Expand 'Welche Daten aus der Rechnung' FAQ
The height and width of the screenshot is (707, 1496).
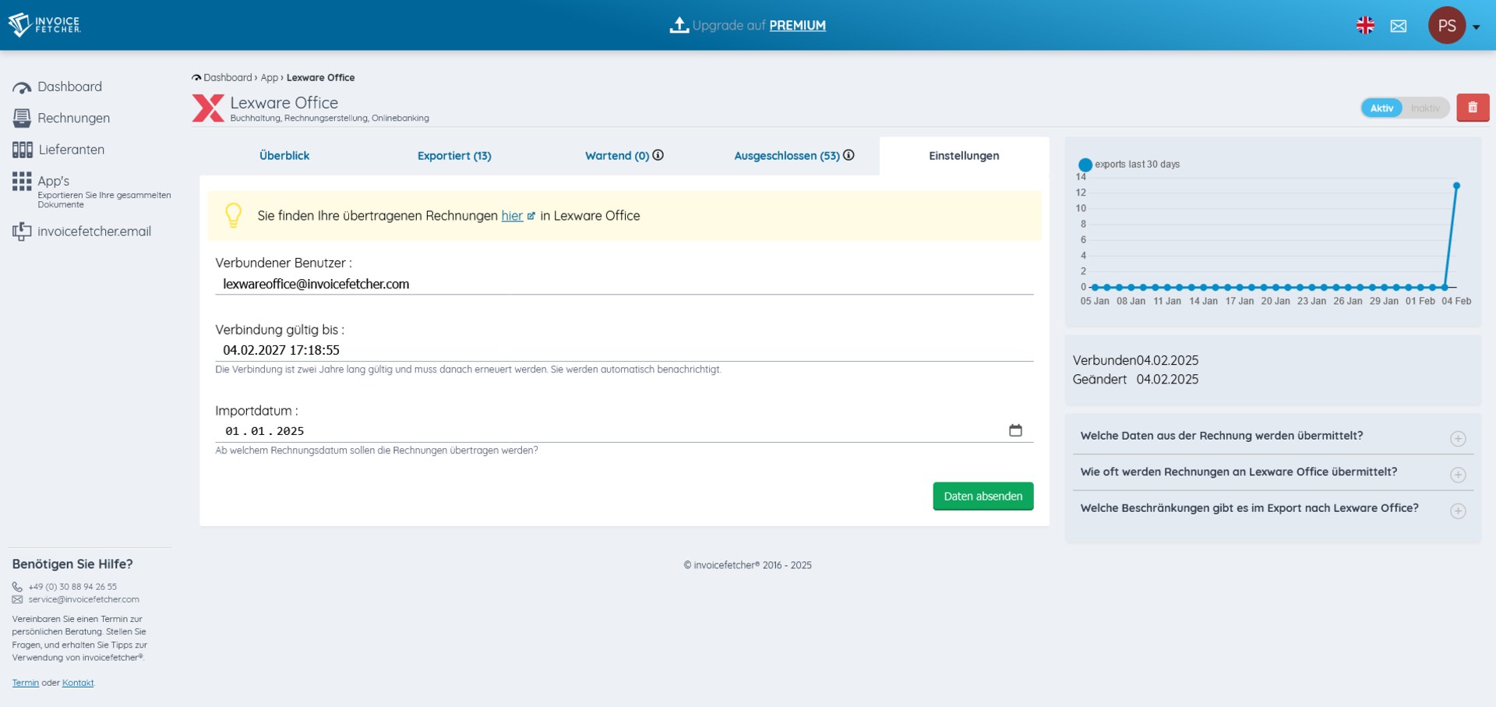pyautogui.click(x=1457, y=439)
